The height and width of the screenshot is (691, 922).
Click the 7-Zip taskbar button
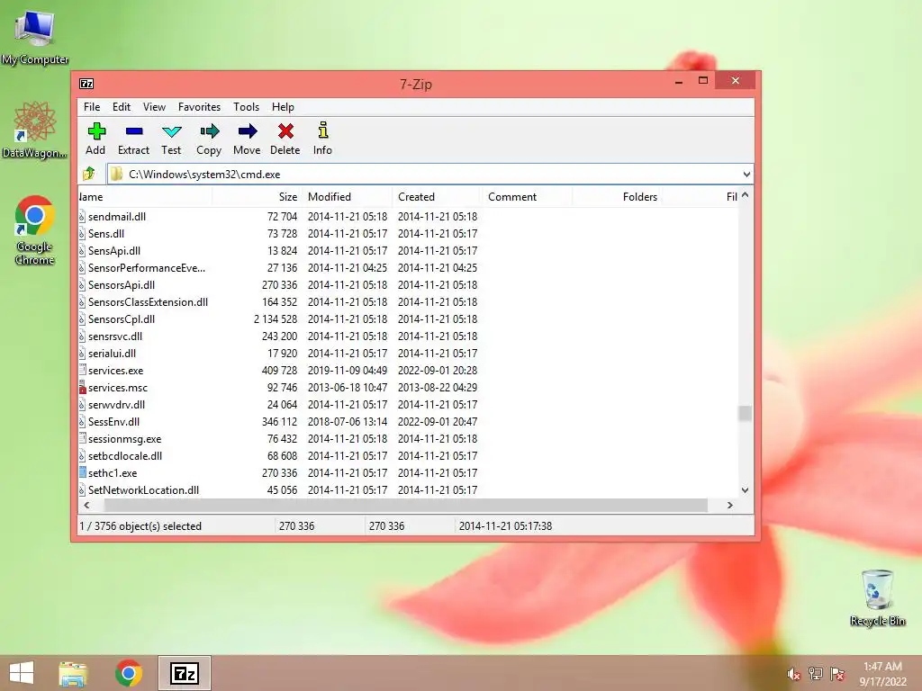pos(184,673)
